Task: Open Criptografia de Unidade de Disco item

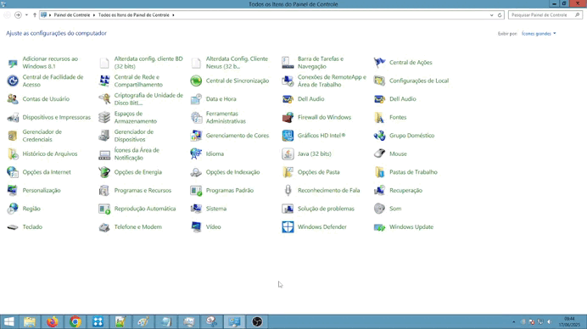Action: click(x=148, y=99)
